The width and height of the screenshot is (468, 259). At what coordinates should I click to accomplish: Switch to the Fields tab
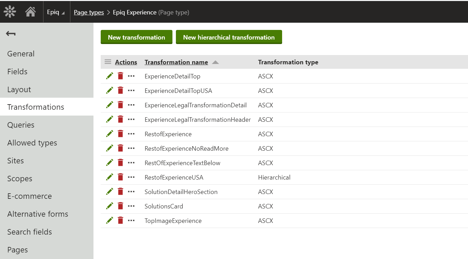tap(17, 72)
